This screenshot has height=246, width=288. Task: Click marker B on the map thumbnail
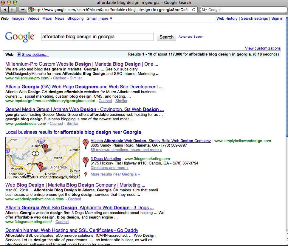click(x=45, y=149)
